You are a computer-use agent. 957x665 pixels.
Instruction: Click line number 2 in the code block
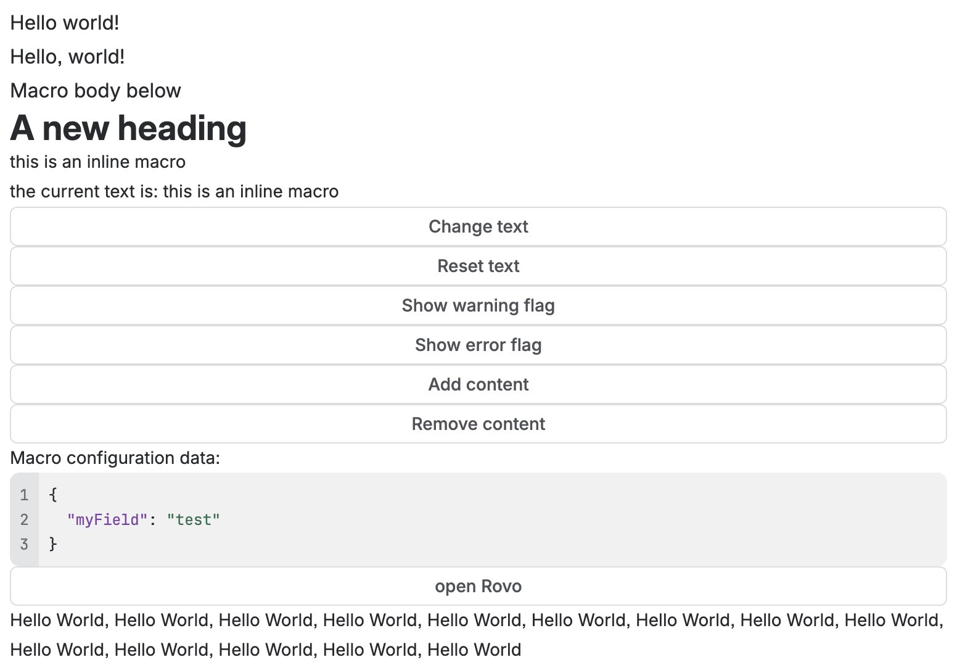[x=24, y=519]
